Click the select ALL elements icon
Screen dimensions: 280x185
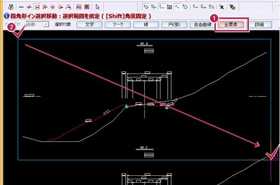(79, 7)
